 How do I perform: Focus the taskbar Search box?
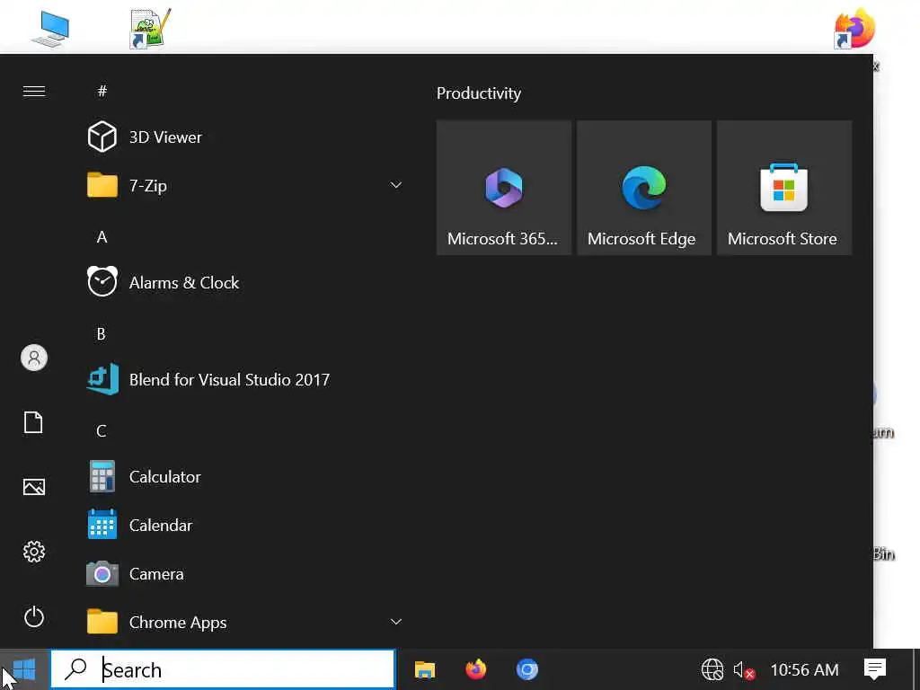(223, 669)
